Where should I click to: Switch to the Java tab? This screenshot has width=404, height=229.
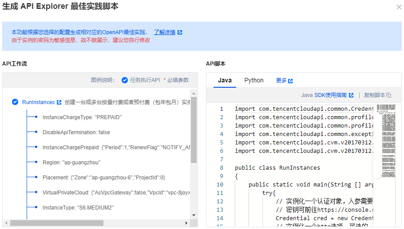point(225,80)
